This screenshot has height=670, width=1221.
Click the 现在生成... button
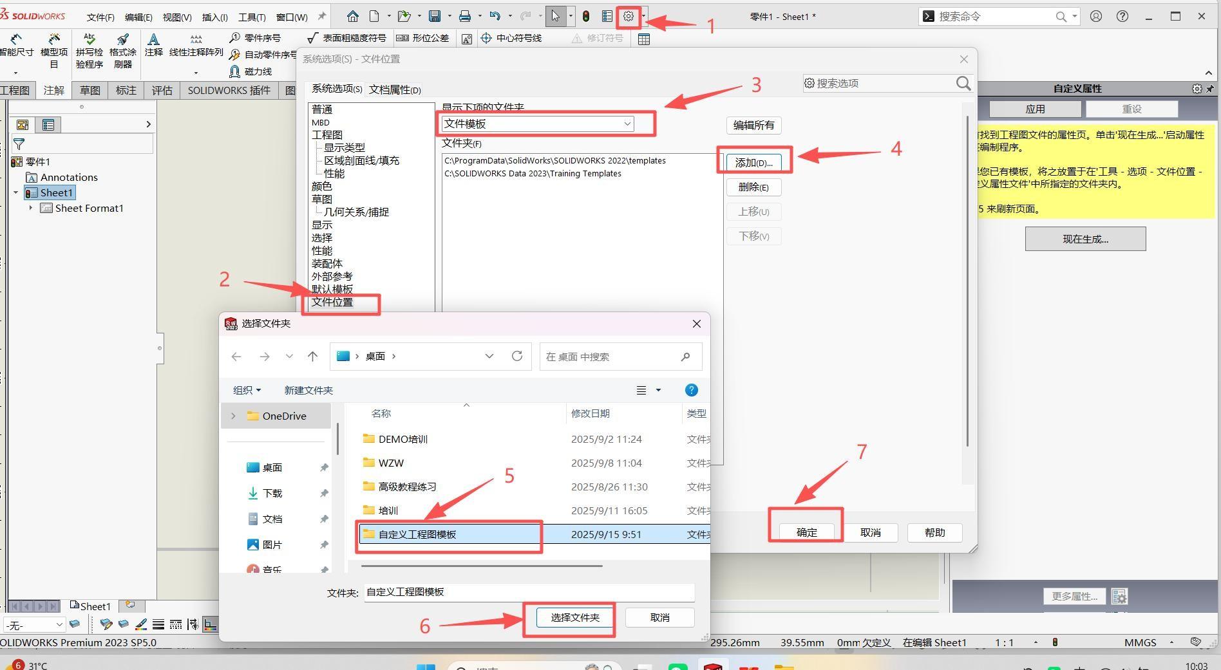[x=1085, y=239]
